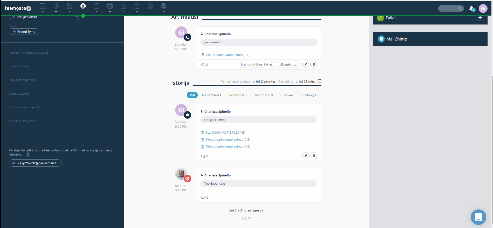The height and width of the screenshot is (228, 493).
Task: Open the chat widget bubble
Action: [x=479, y=217]
